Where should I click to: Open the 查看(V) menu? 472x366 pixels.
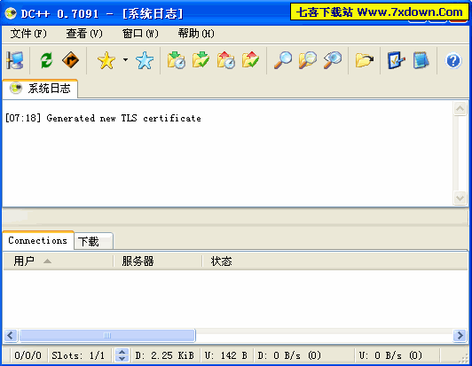tap(84, 34)
